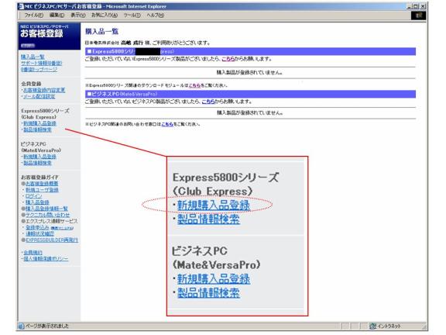Click 製品情報検索 under Express5800シリーズ in sidebar
The height and width of the screenshot is (335, 446).
pos(37,130)
